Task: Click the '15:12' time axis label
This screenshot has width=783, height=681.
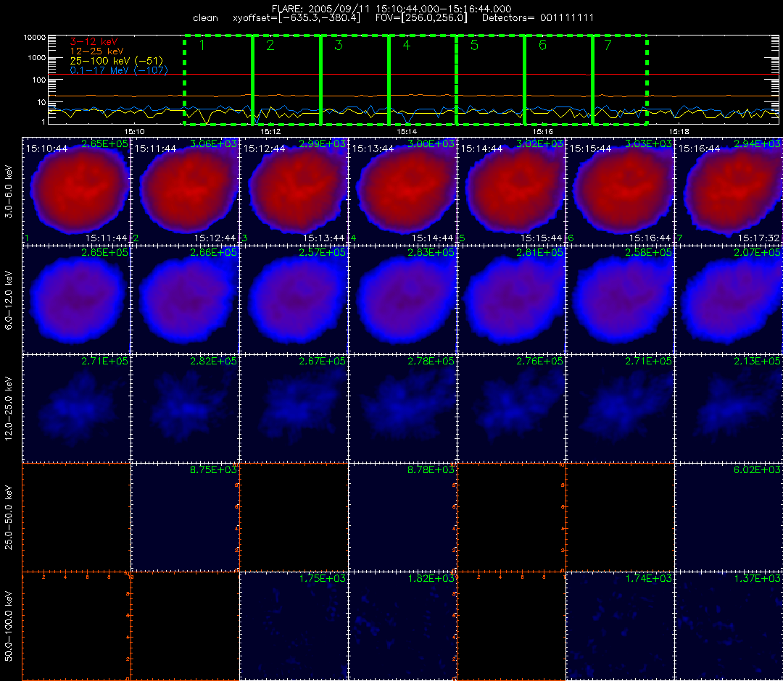Action: pyautogui.click(x=270, y=132)
